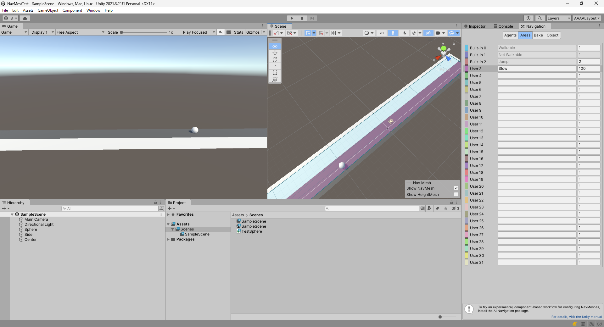This screenshot has height=327, width=604.
Task: Click the Built-in 0 Walkable color swatch
Action: 467,48
